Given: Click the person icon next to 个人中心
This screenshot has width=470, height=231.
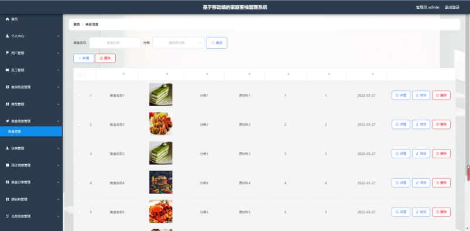Looking at the screenshot, I should tap(8, 36).
